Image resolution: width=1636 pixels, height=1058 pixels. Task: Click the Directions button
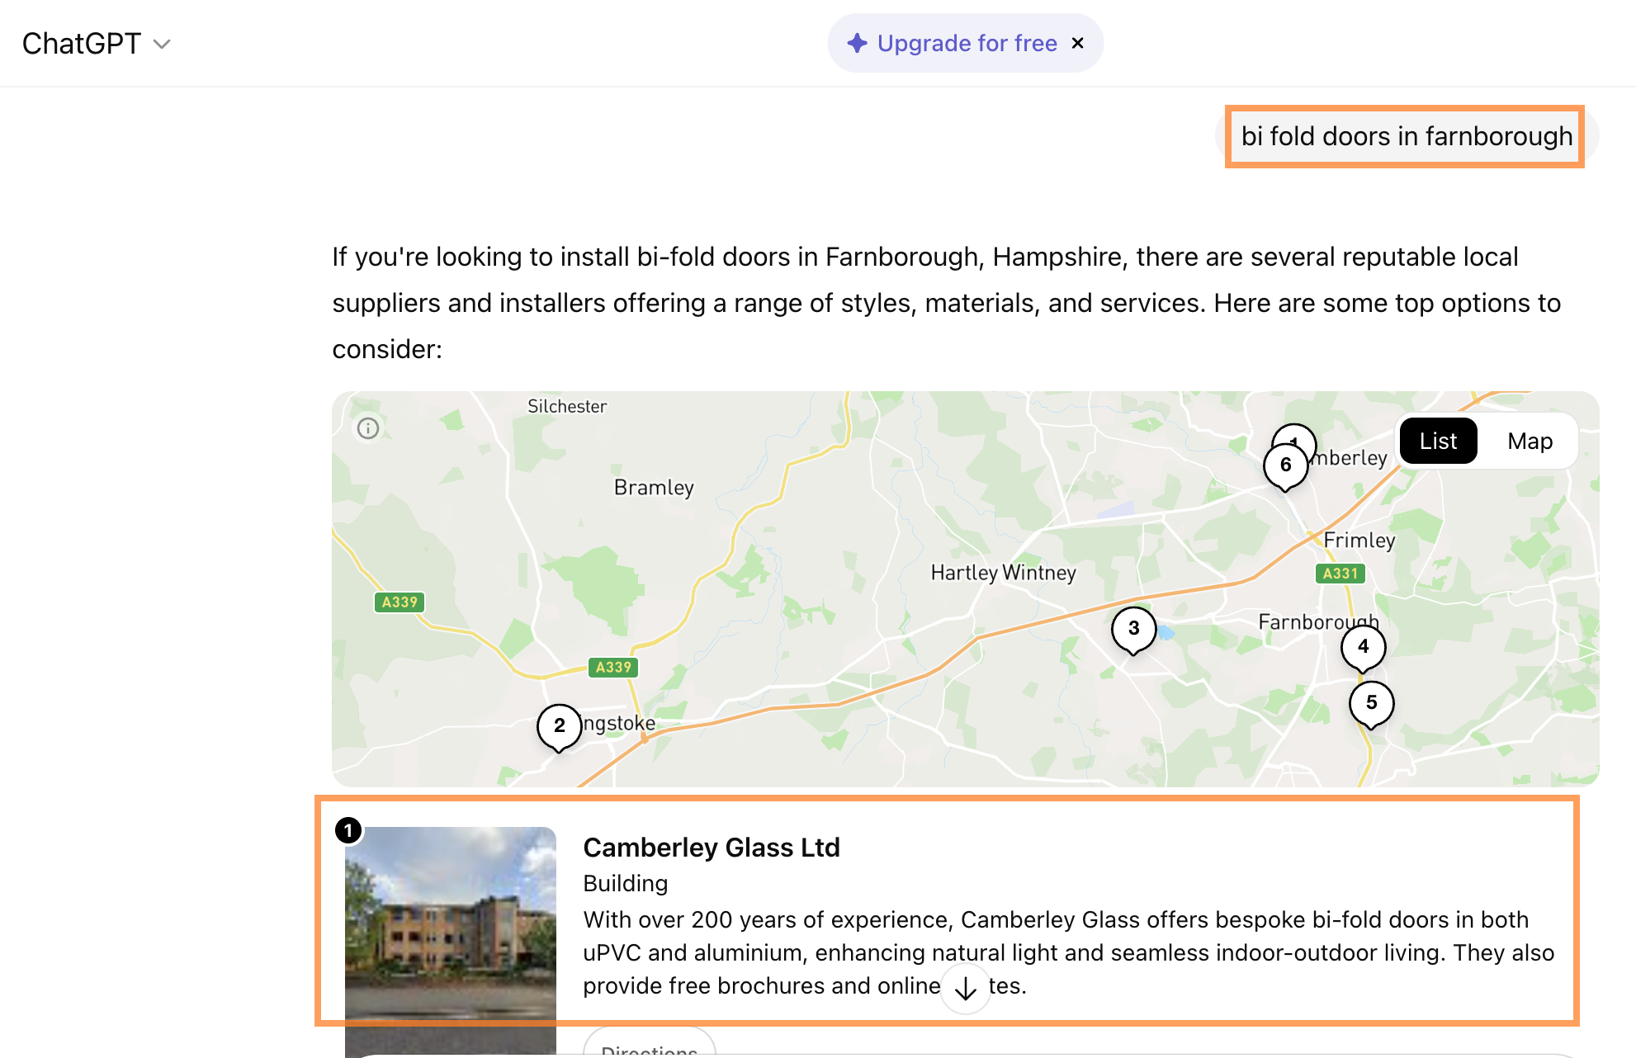coord(649,1046)
